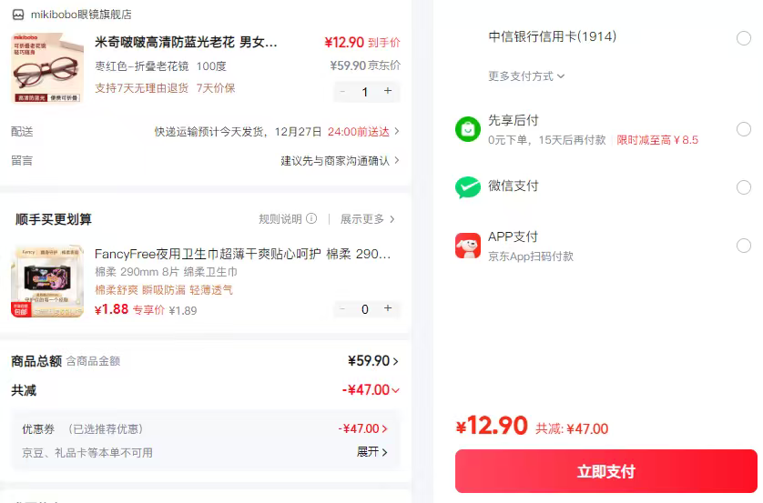Increase the reading glasses quantity

pos(388,91)
